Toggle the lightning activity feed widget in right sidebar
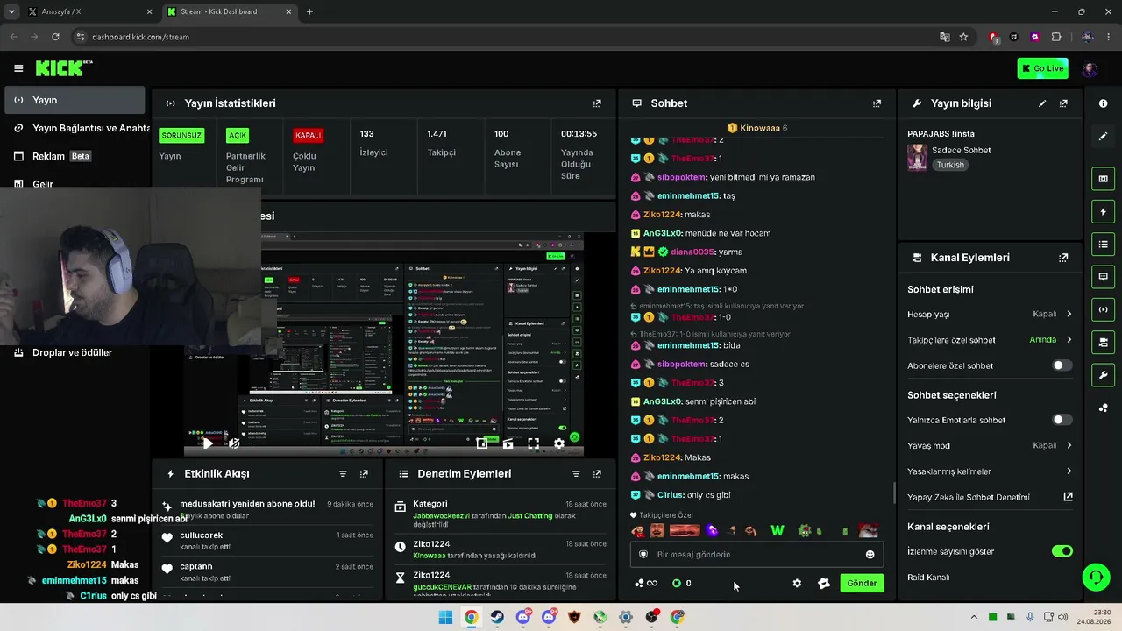Image resolution: width=1122 pixels, height=631 pixels. pyautogui.click(x=1103, y=211)
